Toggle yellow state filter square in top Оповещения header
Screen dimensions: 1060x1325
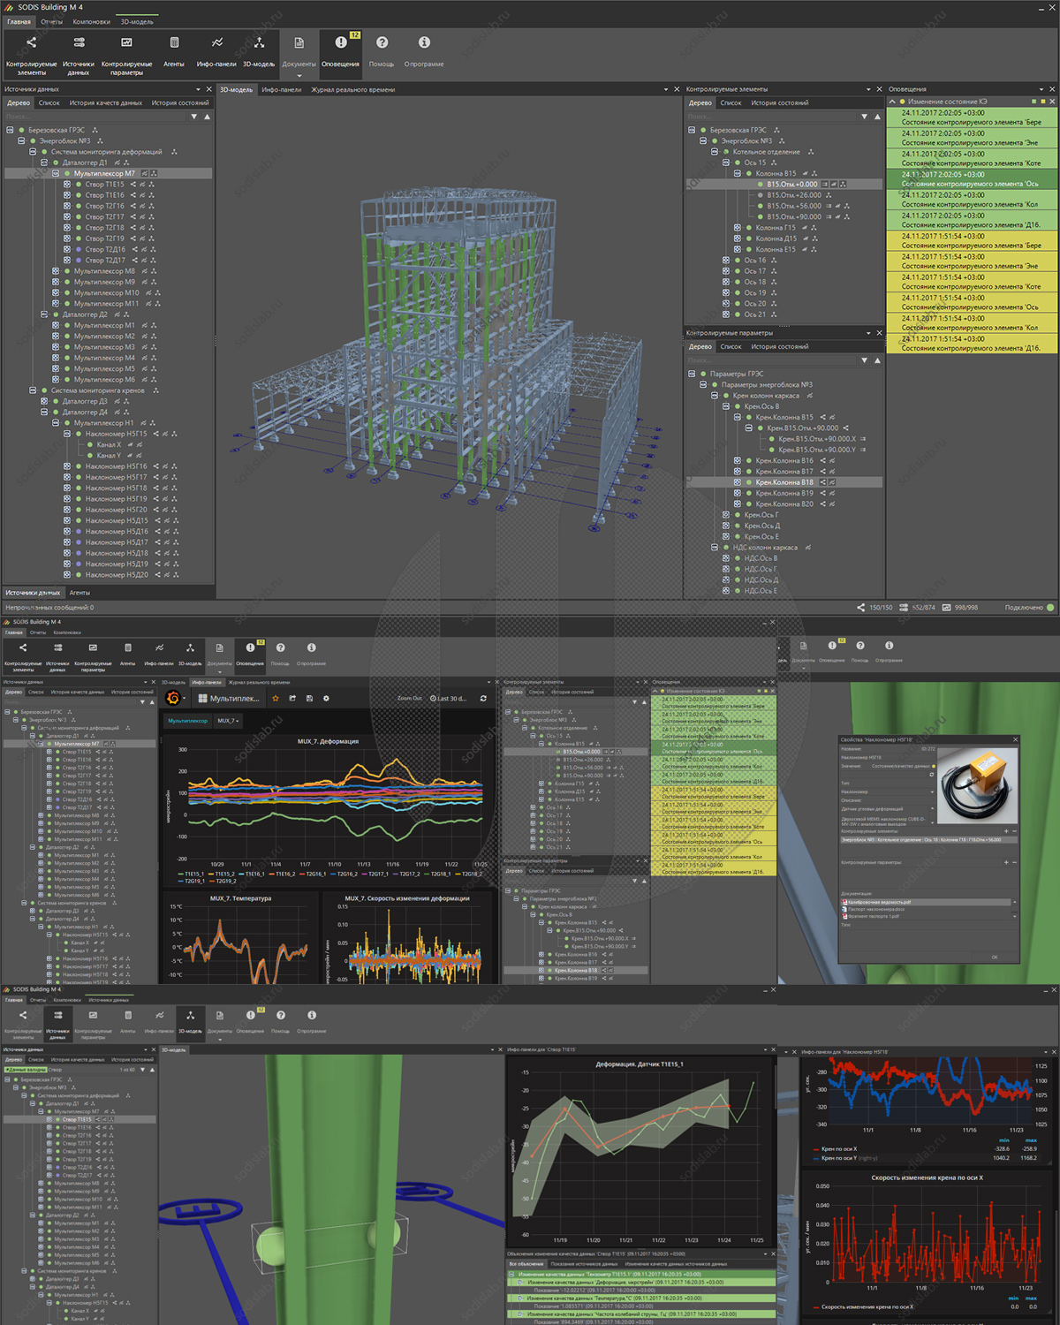pos(1045,102)
